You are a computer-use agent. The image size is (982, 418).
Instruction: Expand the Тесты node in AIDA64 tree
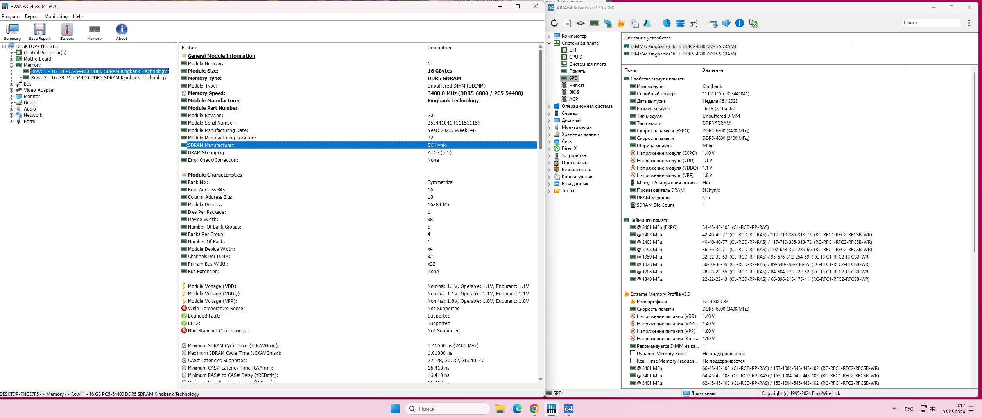(x=549, y=191)
